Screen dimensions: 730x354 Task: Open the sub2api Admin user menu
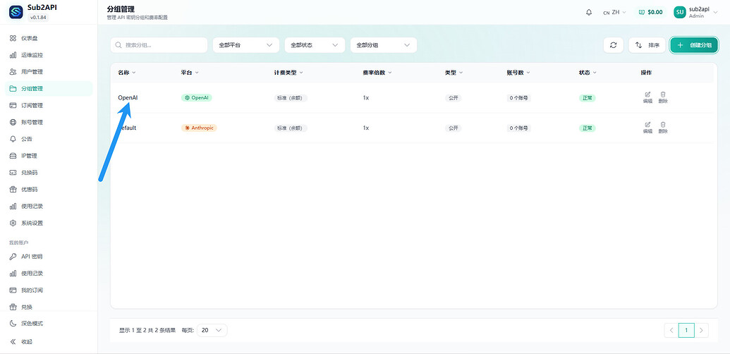point(696,12)
